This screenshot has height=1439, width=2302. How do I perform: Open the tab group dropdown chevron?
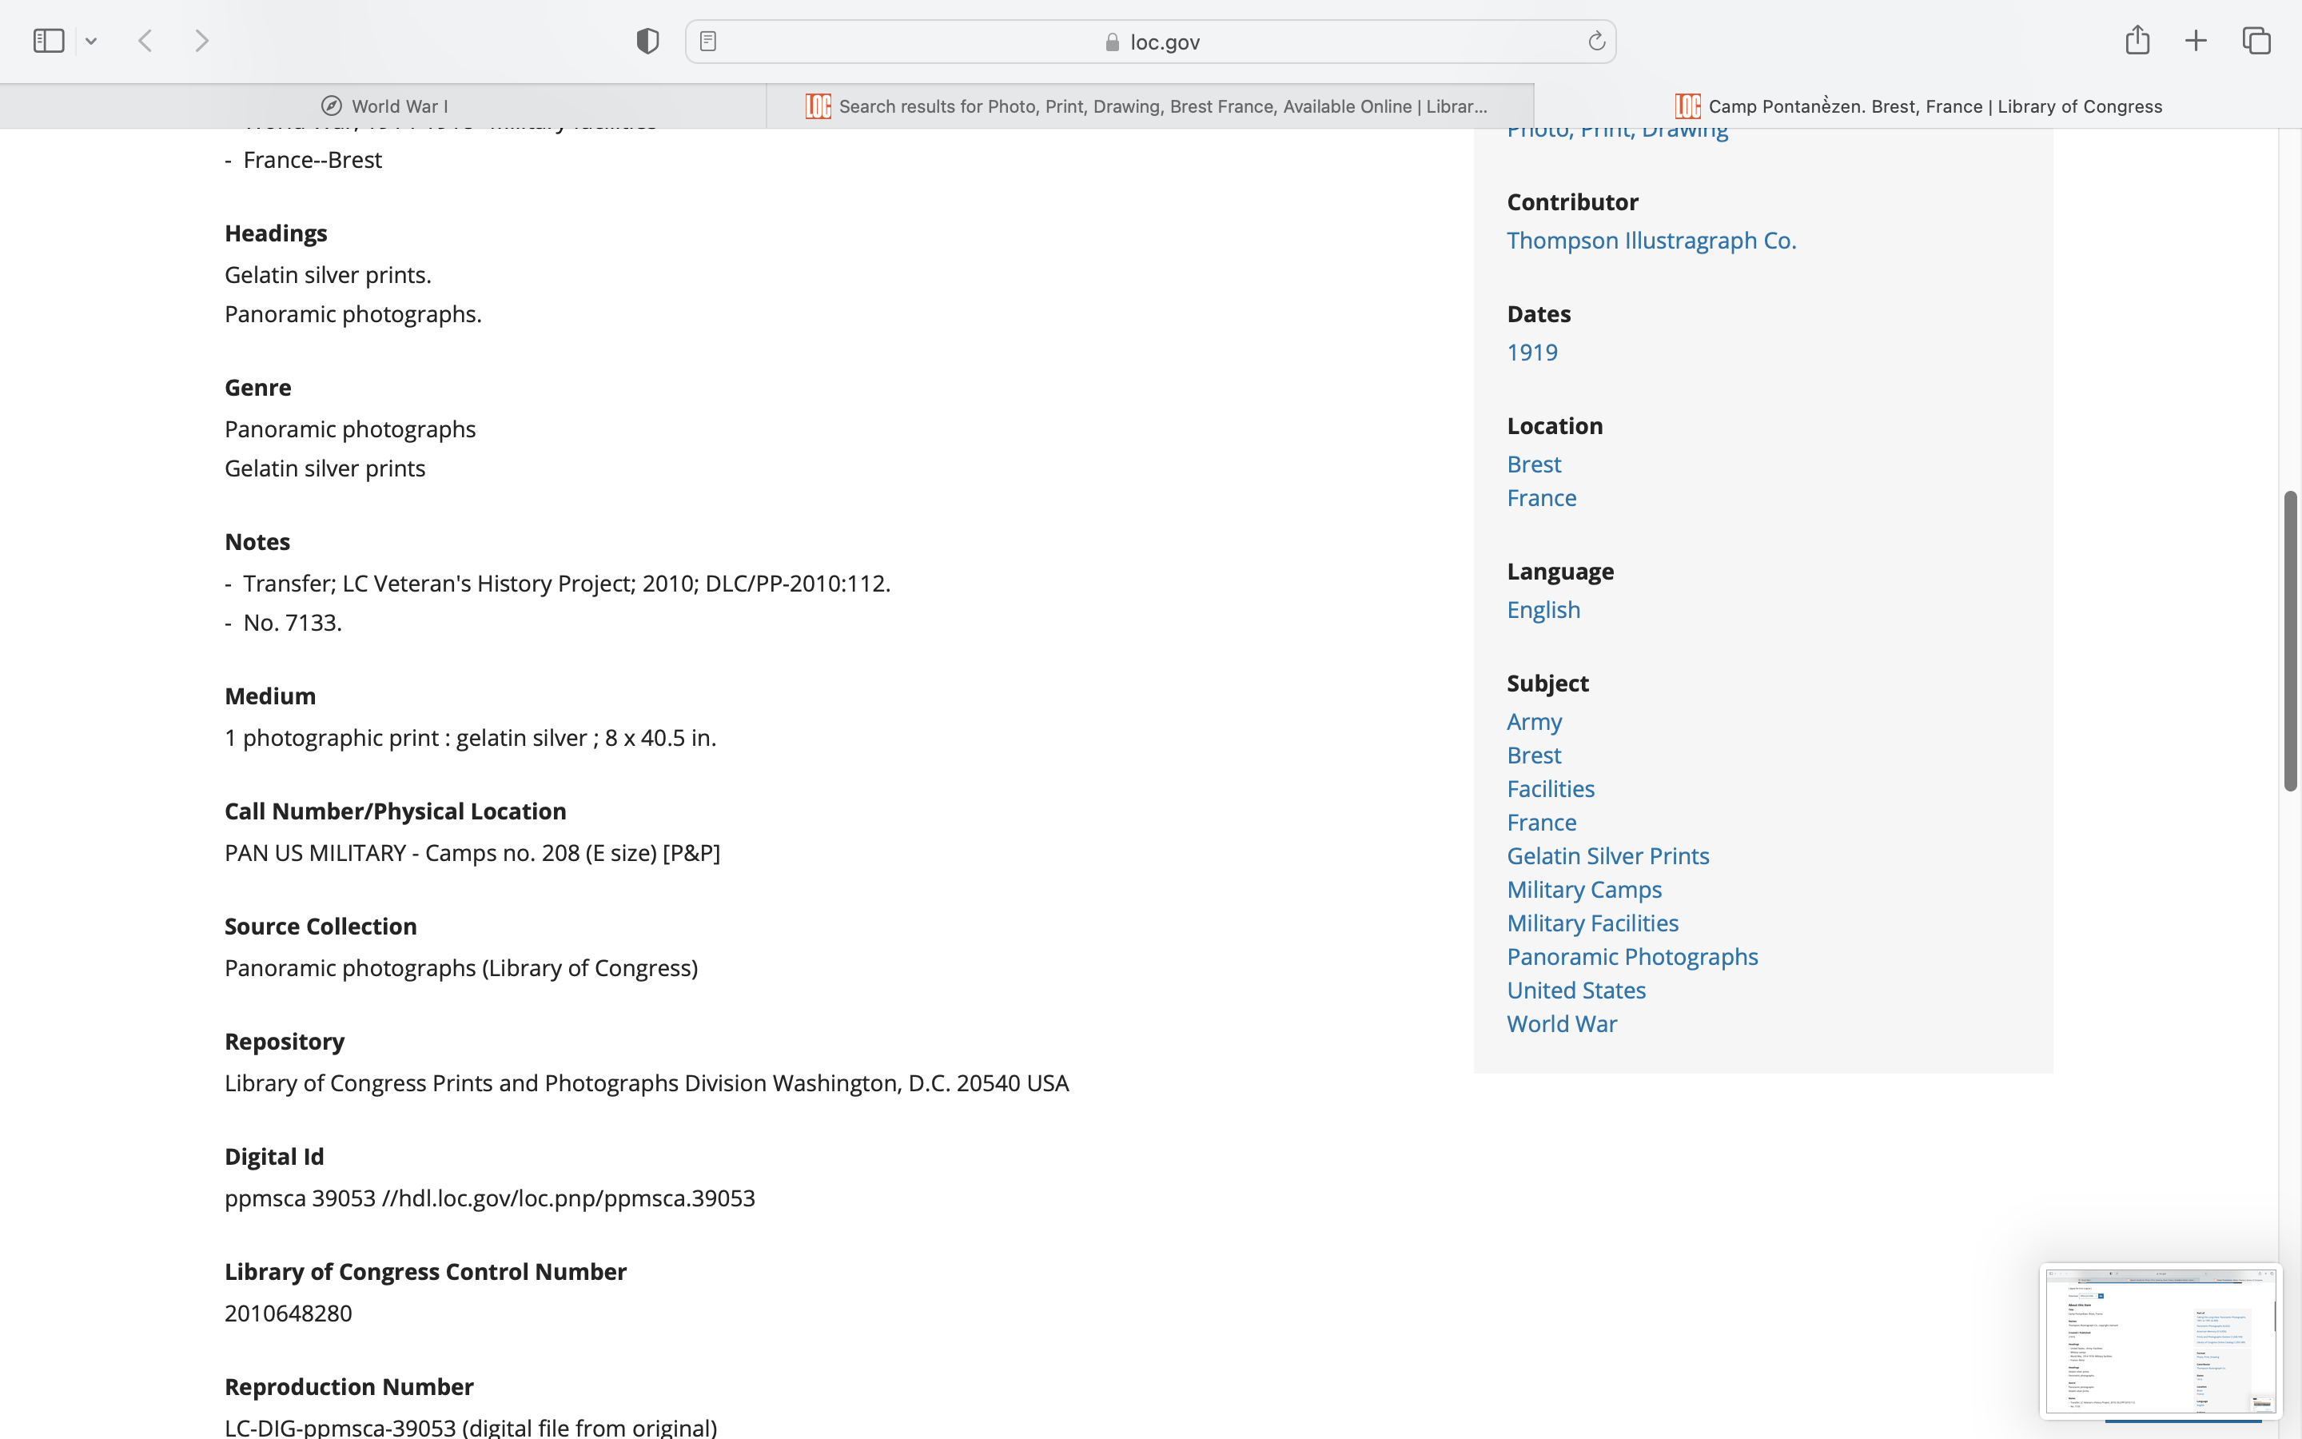click(91, 41)
